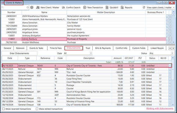Image resolution: width=177 pixels, height=113 pixels.
Task: Delete the 2024 Miscellanous Matters row
Action: coord(170,16)
